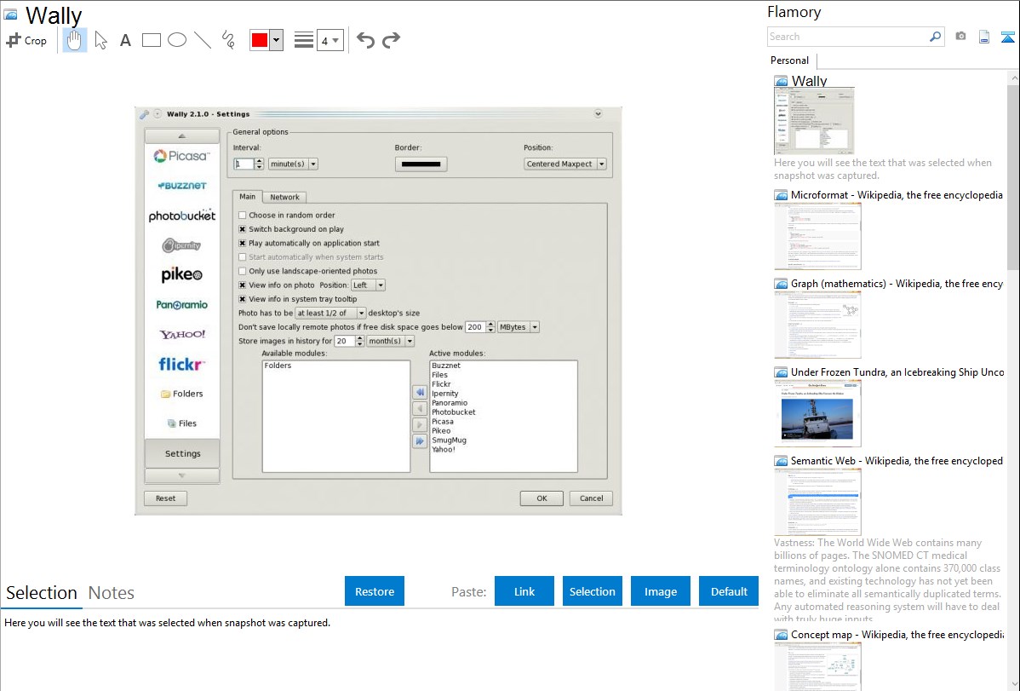Paste as Link
This screenshot has width=1020, height=691.
524,591
